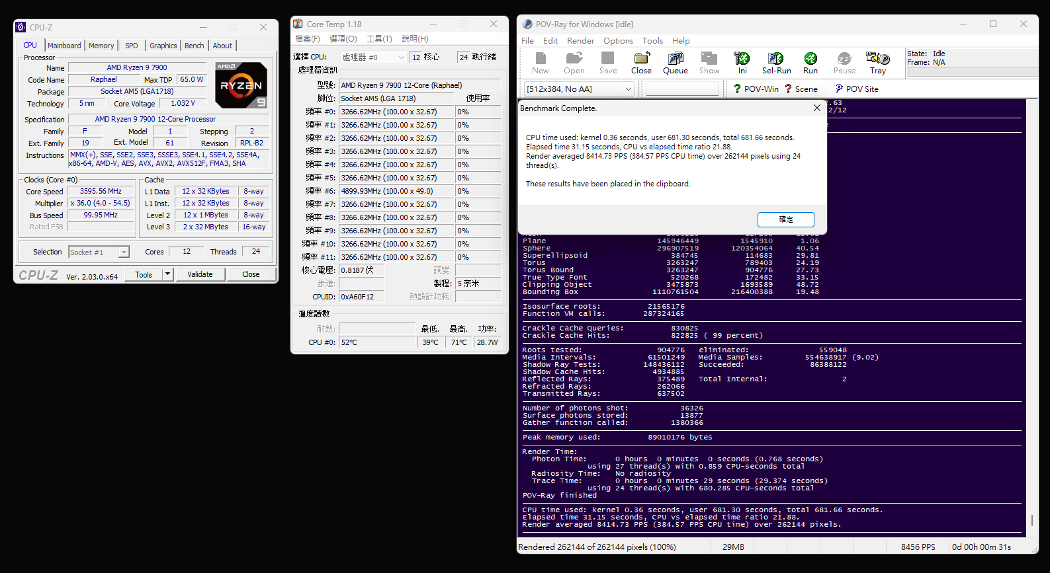Confirm the Benchmark Complete dialog with 確定
The height and width of the screenshot is (573, 1050).
pos(786,219)
